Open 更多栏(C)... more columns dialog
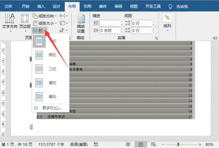Image resolution: width=219 pixels, height=148 pixels. pos(51,108)
